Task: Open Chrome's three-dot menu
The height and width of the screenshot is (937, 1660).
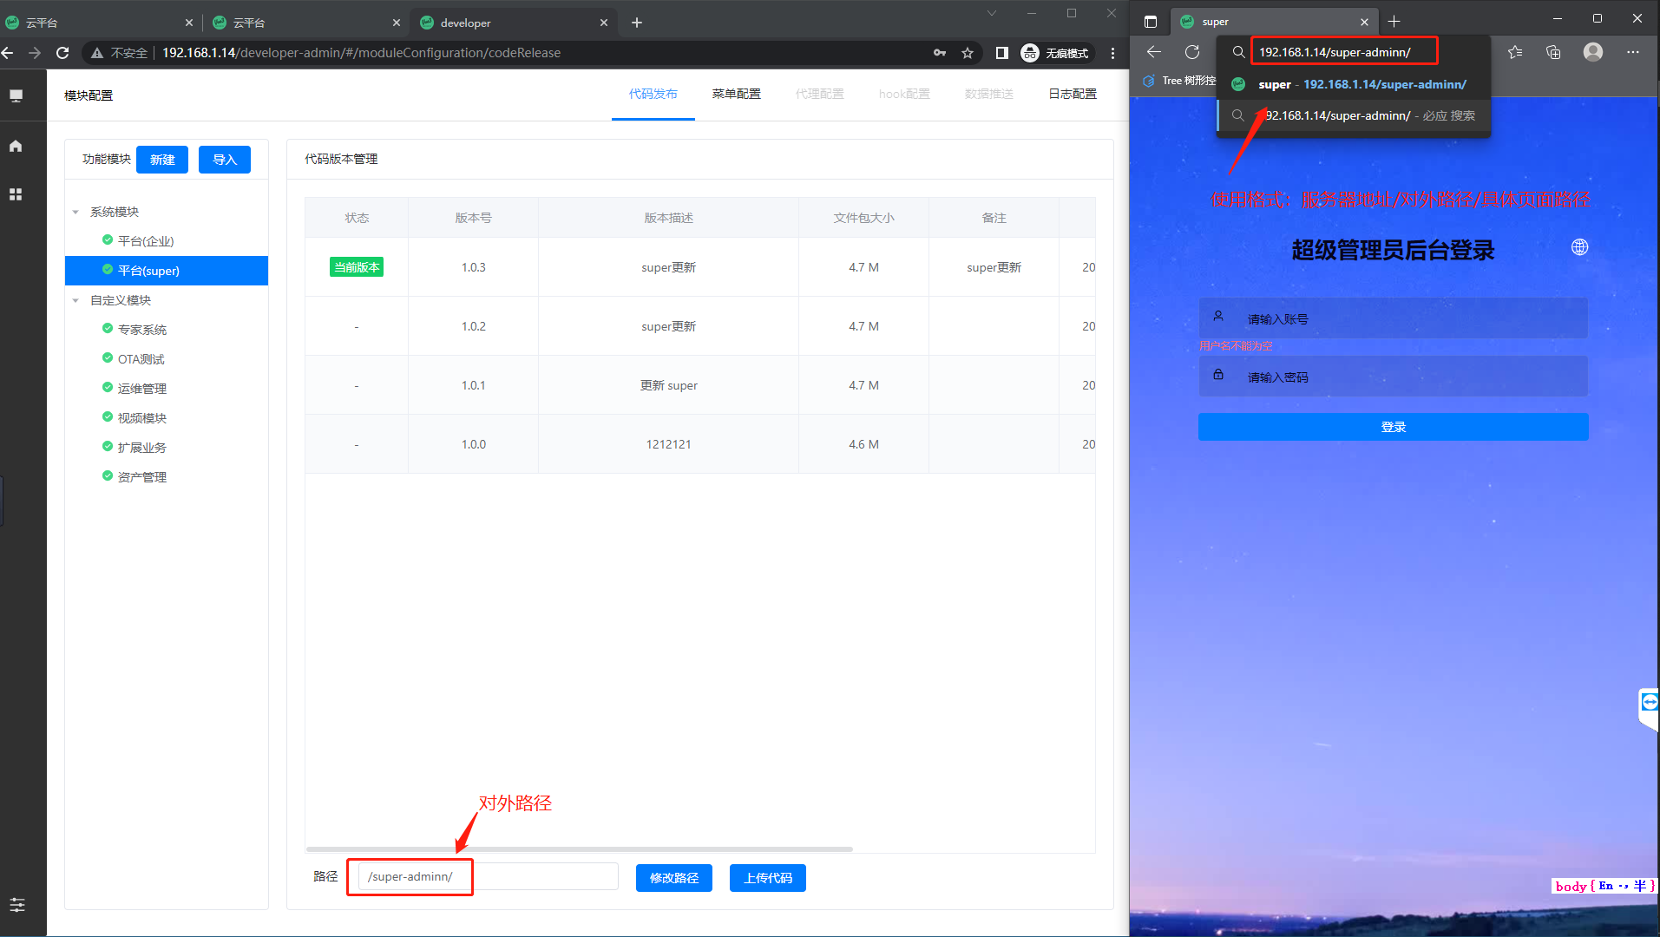Action: point(1112,53)
